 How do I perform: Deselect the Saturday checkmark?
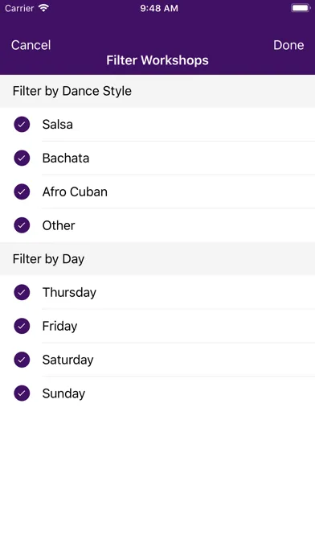(22, 360)
